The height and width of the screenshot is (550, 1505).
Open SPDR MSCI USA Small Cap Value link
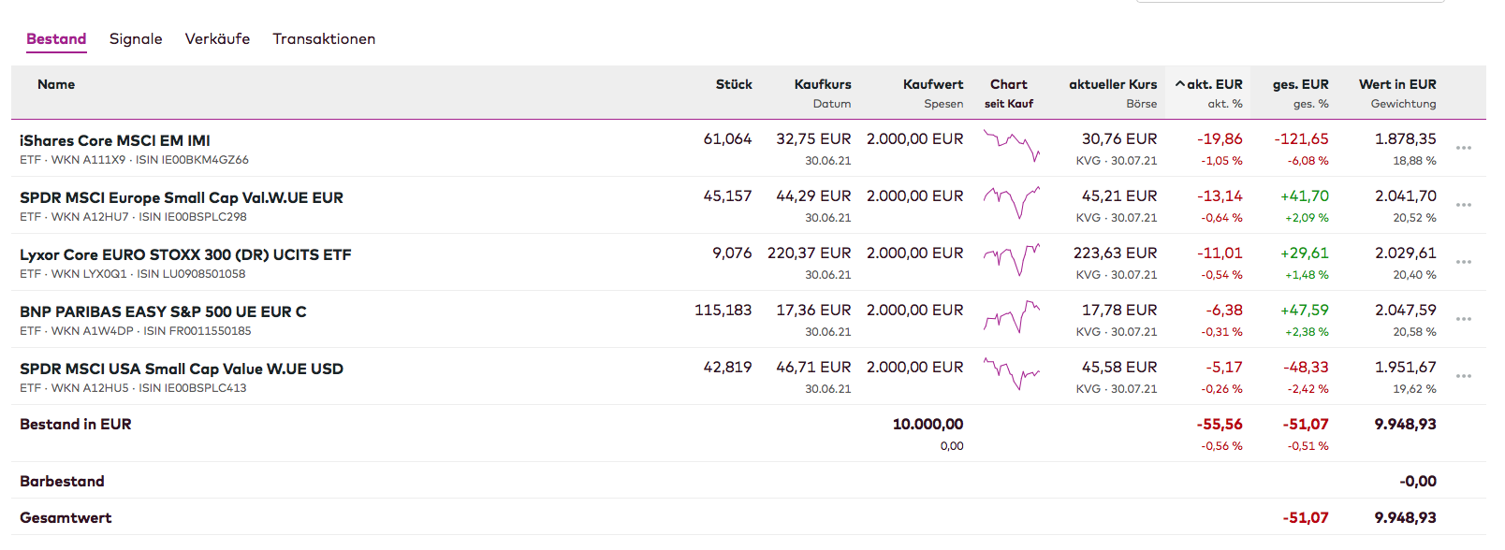(x=182, y=369)
